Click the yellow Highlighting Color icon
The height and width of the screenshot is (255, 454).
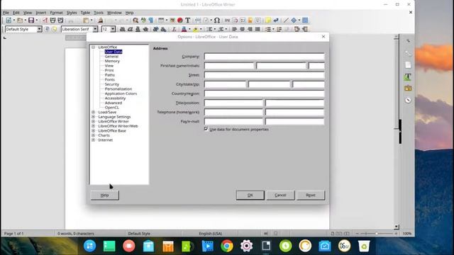[196, 29]
